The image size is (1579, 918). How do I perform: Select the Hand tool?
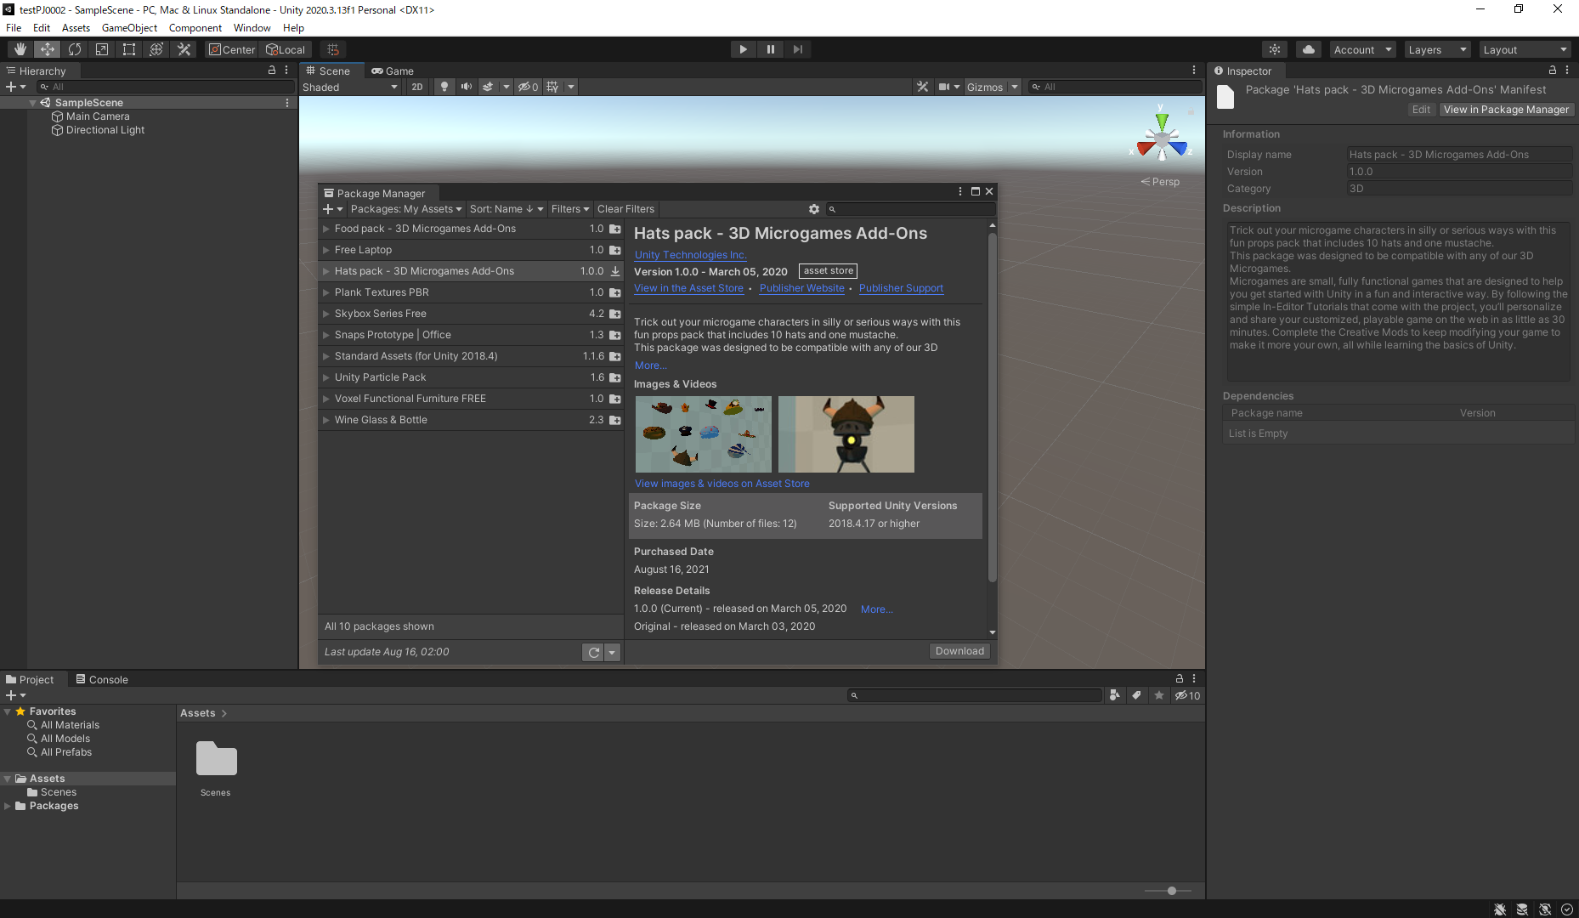coord(20,49)
